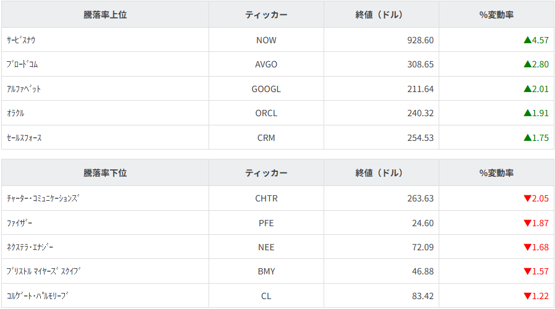Click 終値（ドル） header in the 騰落率下位 table

tap(381, 173)
